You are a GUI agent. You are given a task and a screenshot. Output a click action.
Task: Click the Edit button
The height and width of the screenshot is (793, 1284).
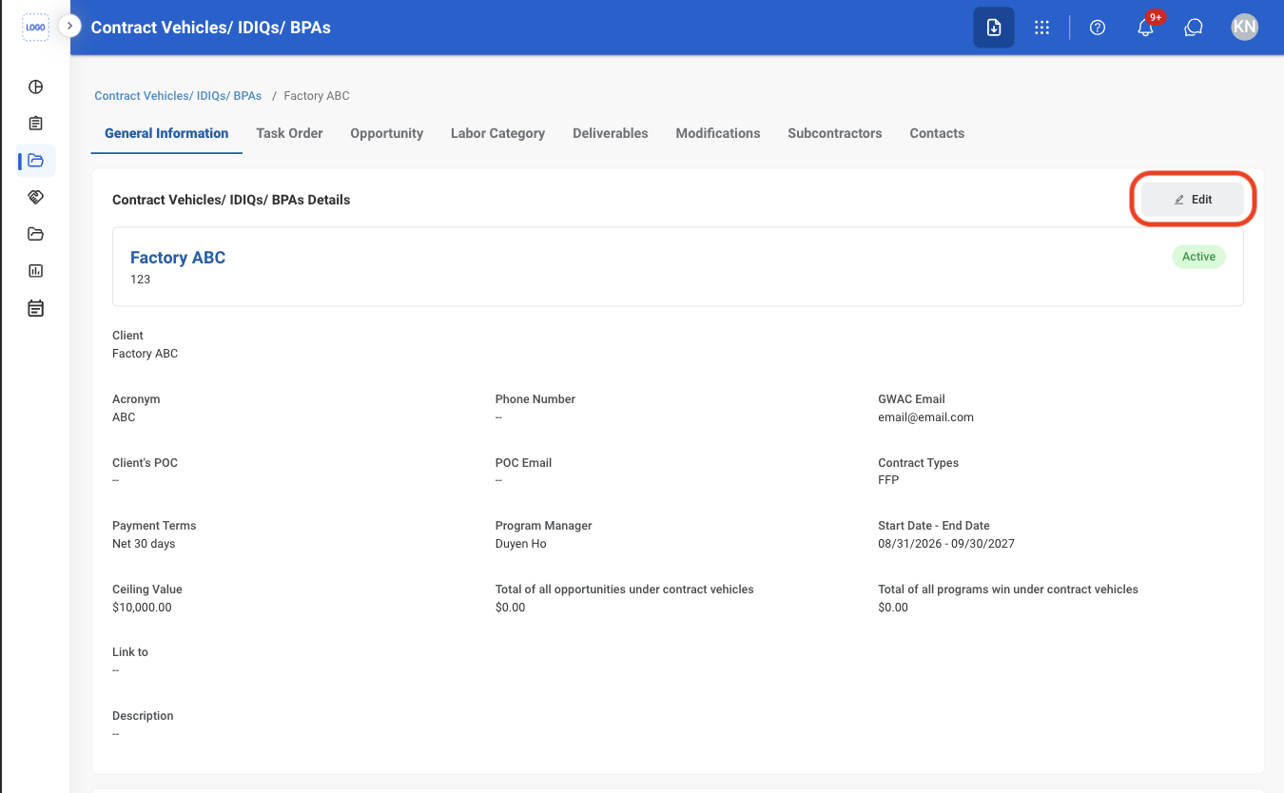[1193, 200]
